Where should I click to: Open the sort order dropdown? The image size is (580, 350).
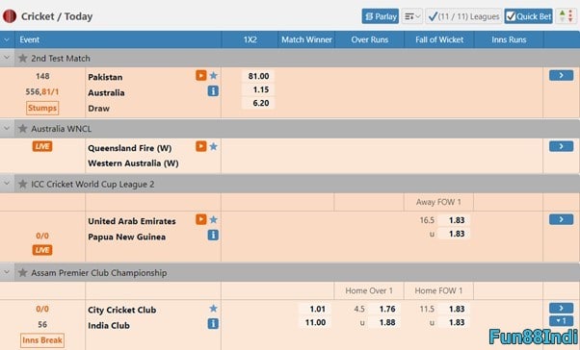coord(412,16)
